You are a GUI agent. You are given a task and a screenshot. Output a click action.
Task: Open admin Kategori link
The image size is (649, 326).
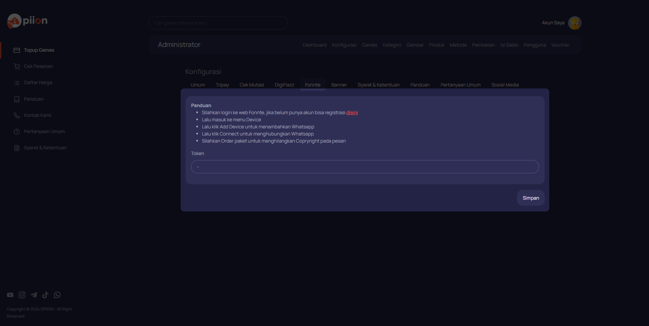click(x=392, y=45)
